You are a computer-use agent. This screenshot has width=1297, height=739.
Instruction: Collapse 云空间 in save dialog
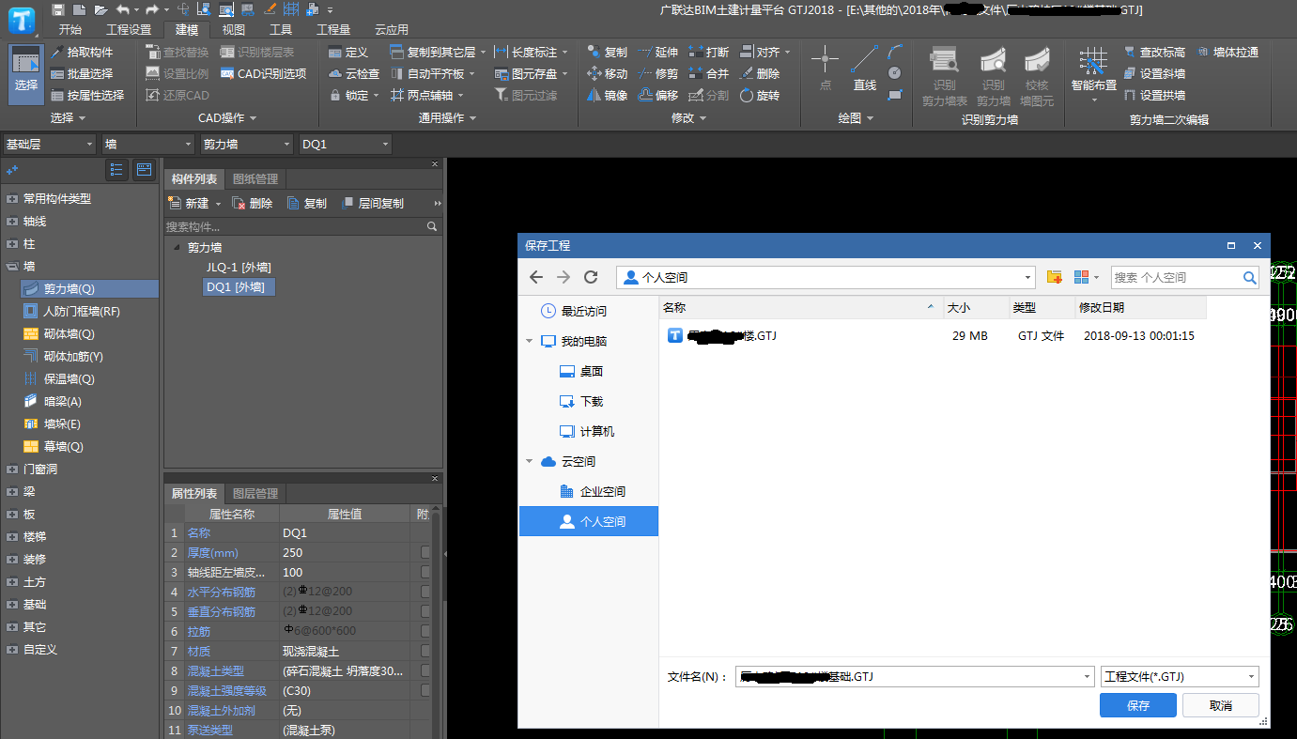tap(530, 461)
